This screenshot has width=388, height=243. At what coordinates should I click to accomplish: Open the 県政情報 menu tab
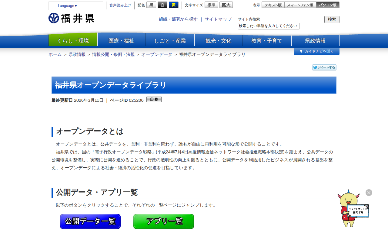[315, 40]
